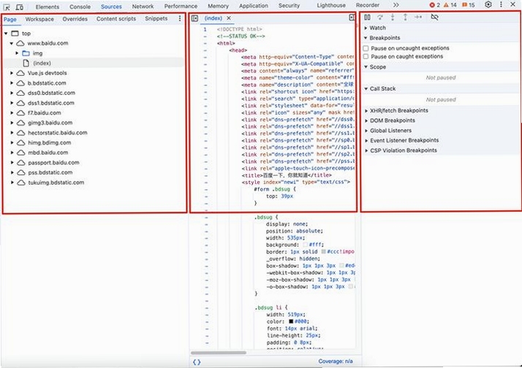This screenshot has height=368, width=522.
Task: Open the more tabs chevron
Action: click(396, 5)
